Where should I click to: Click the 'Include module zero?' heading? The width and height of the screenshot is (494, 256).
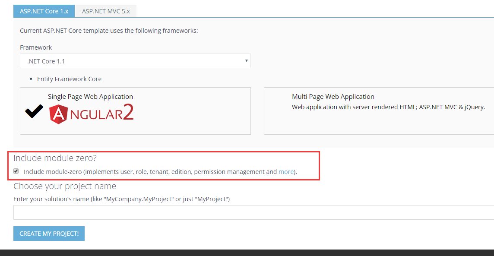(55, 158)
